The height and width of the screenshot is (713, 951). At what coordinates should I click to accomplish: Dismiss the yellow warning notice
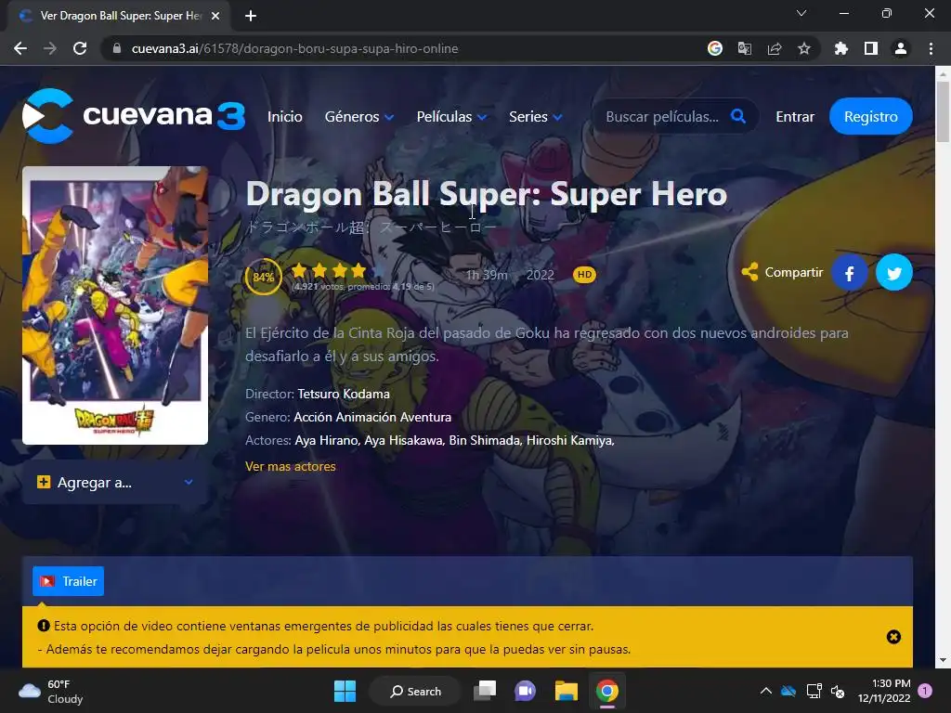point(893,637)
